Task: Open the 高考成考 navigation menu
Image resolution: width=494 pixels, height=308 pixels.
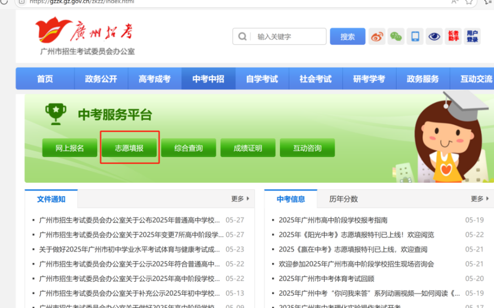Action: coord(155,79)
